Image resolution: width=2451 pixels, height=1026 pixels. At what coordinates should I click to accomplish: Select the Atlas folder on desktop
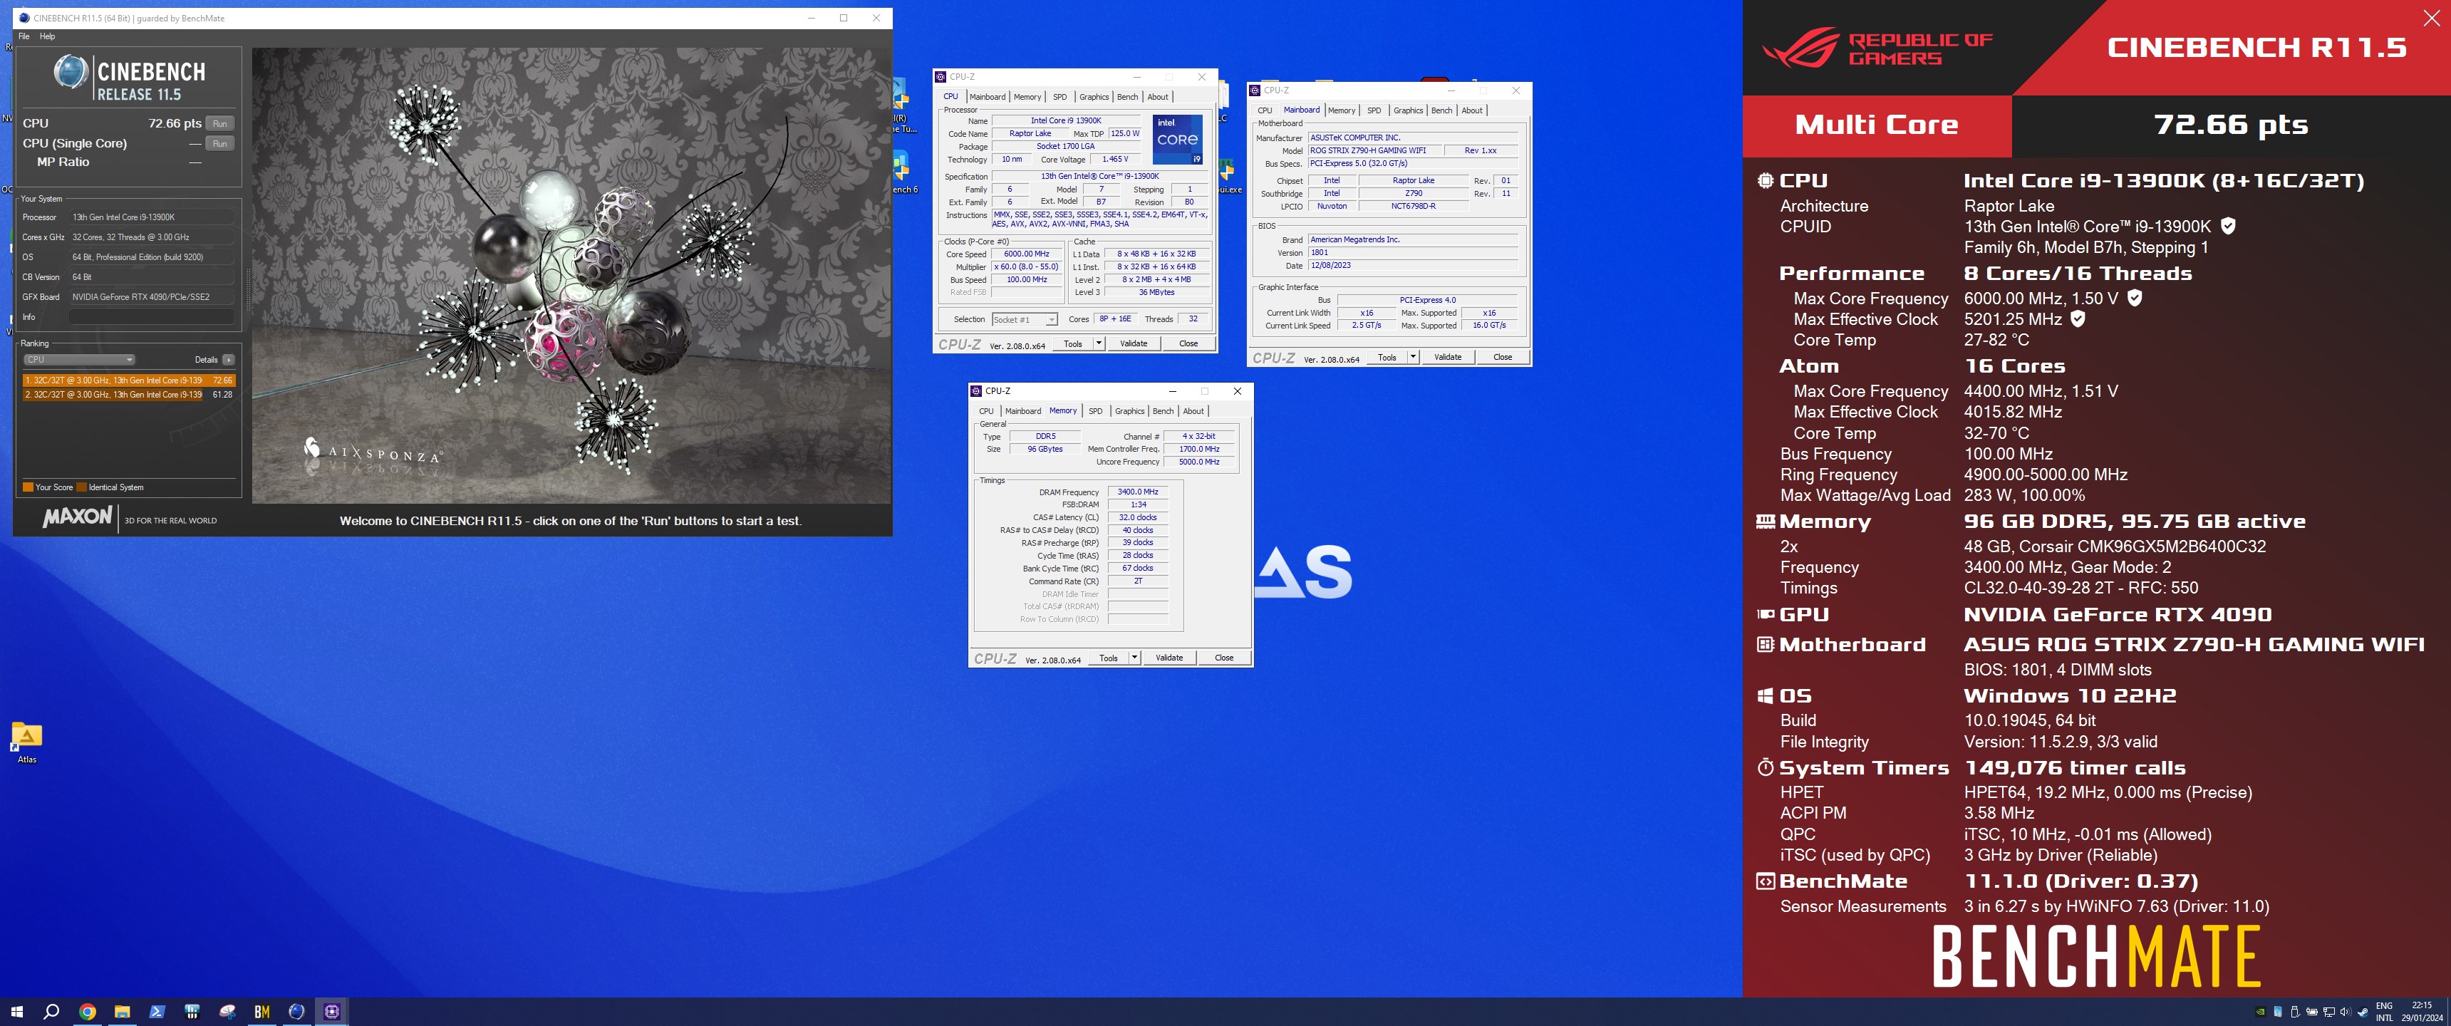click(x=26, y=742)
